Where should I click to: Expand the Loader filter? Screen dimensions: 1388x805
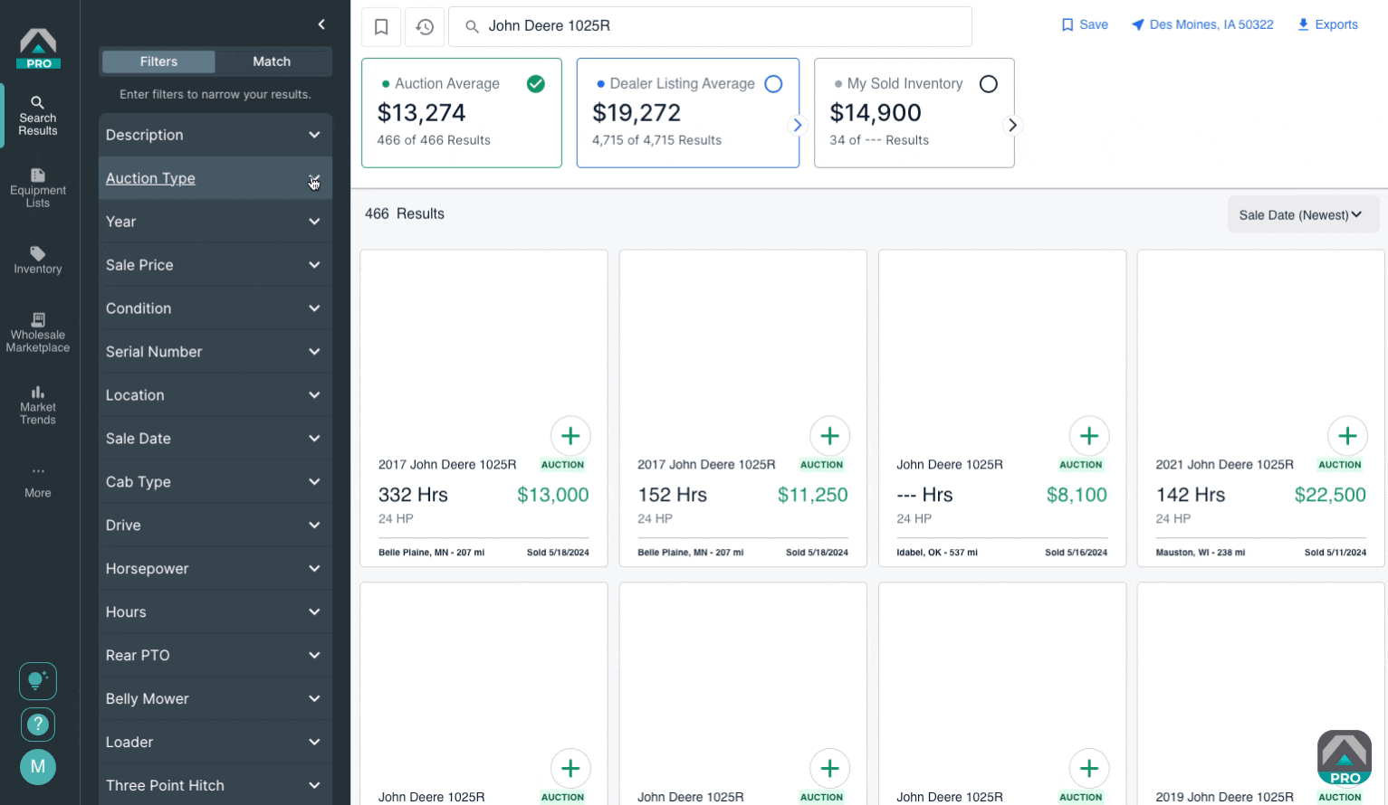pyautogui.click(x=215, y=743)
